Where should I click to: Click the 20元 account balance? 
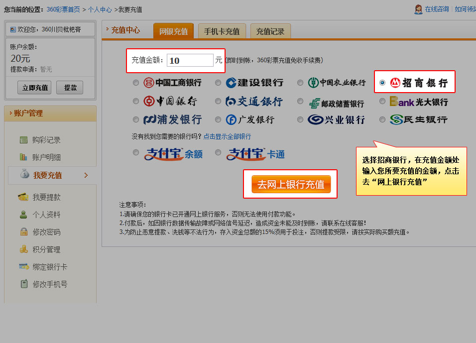point(20,58)
